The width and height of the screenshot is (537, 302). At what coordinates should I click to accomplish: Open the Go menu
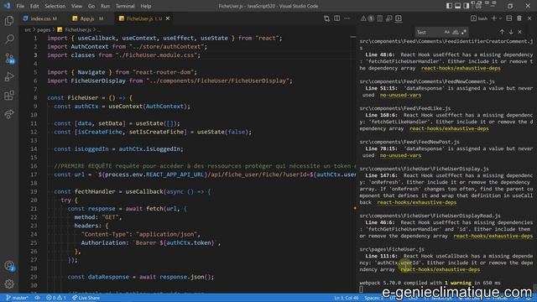tap(91, 6)
